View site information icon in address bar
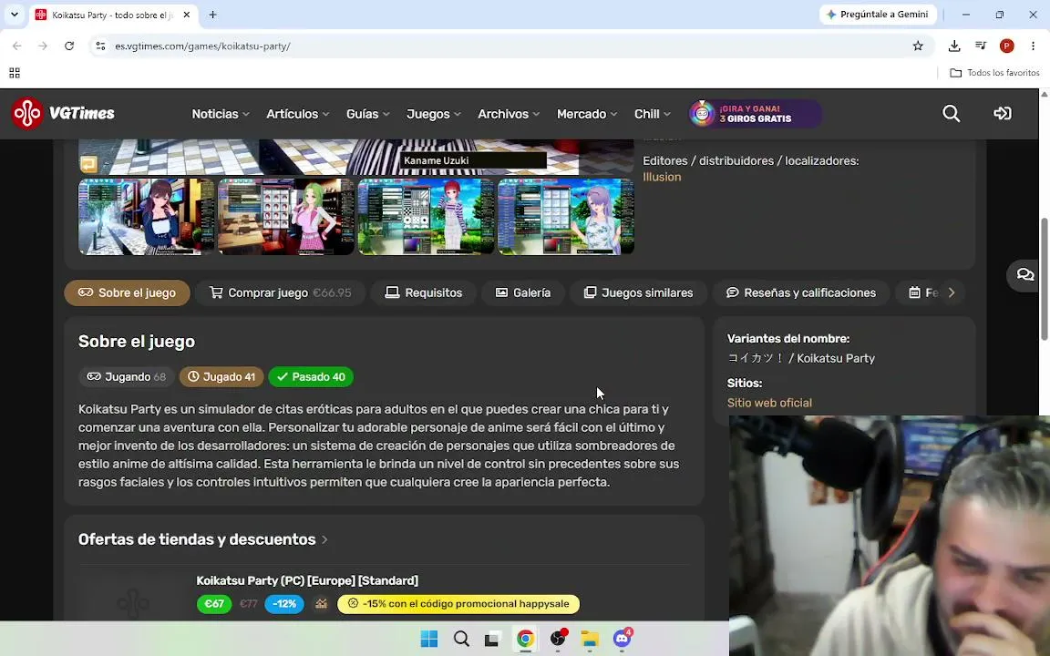 100,46
